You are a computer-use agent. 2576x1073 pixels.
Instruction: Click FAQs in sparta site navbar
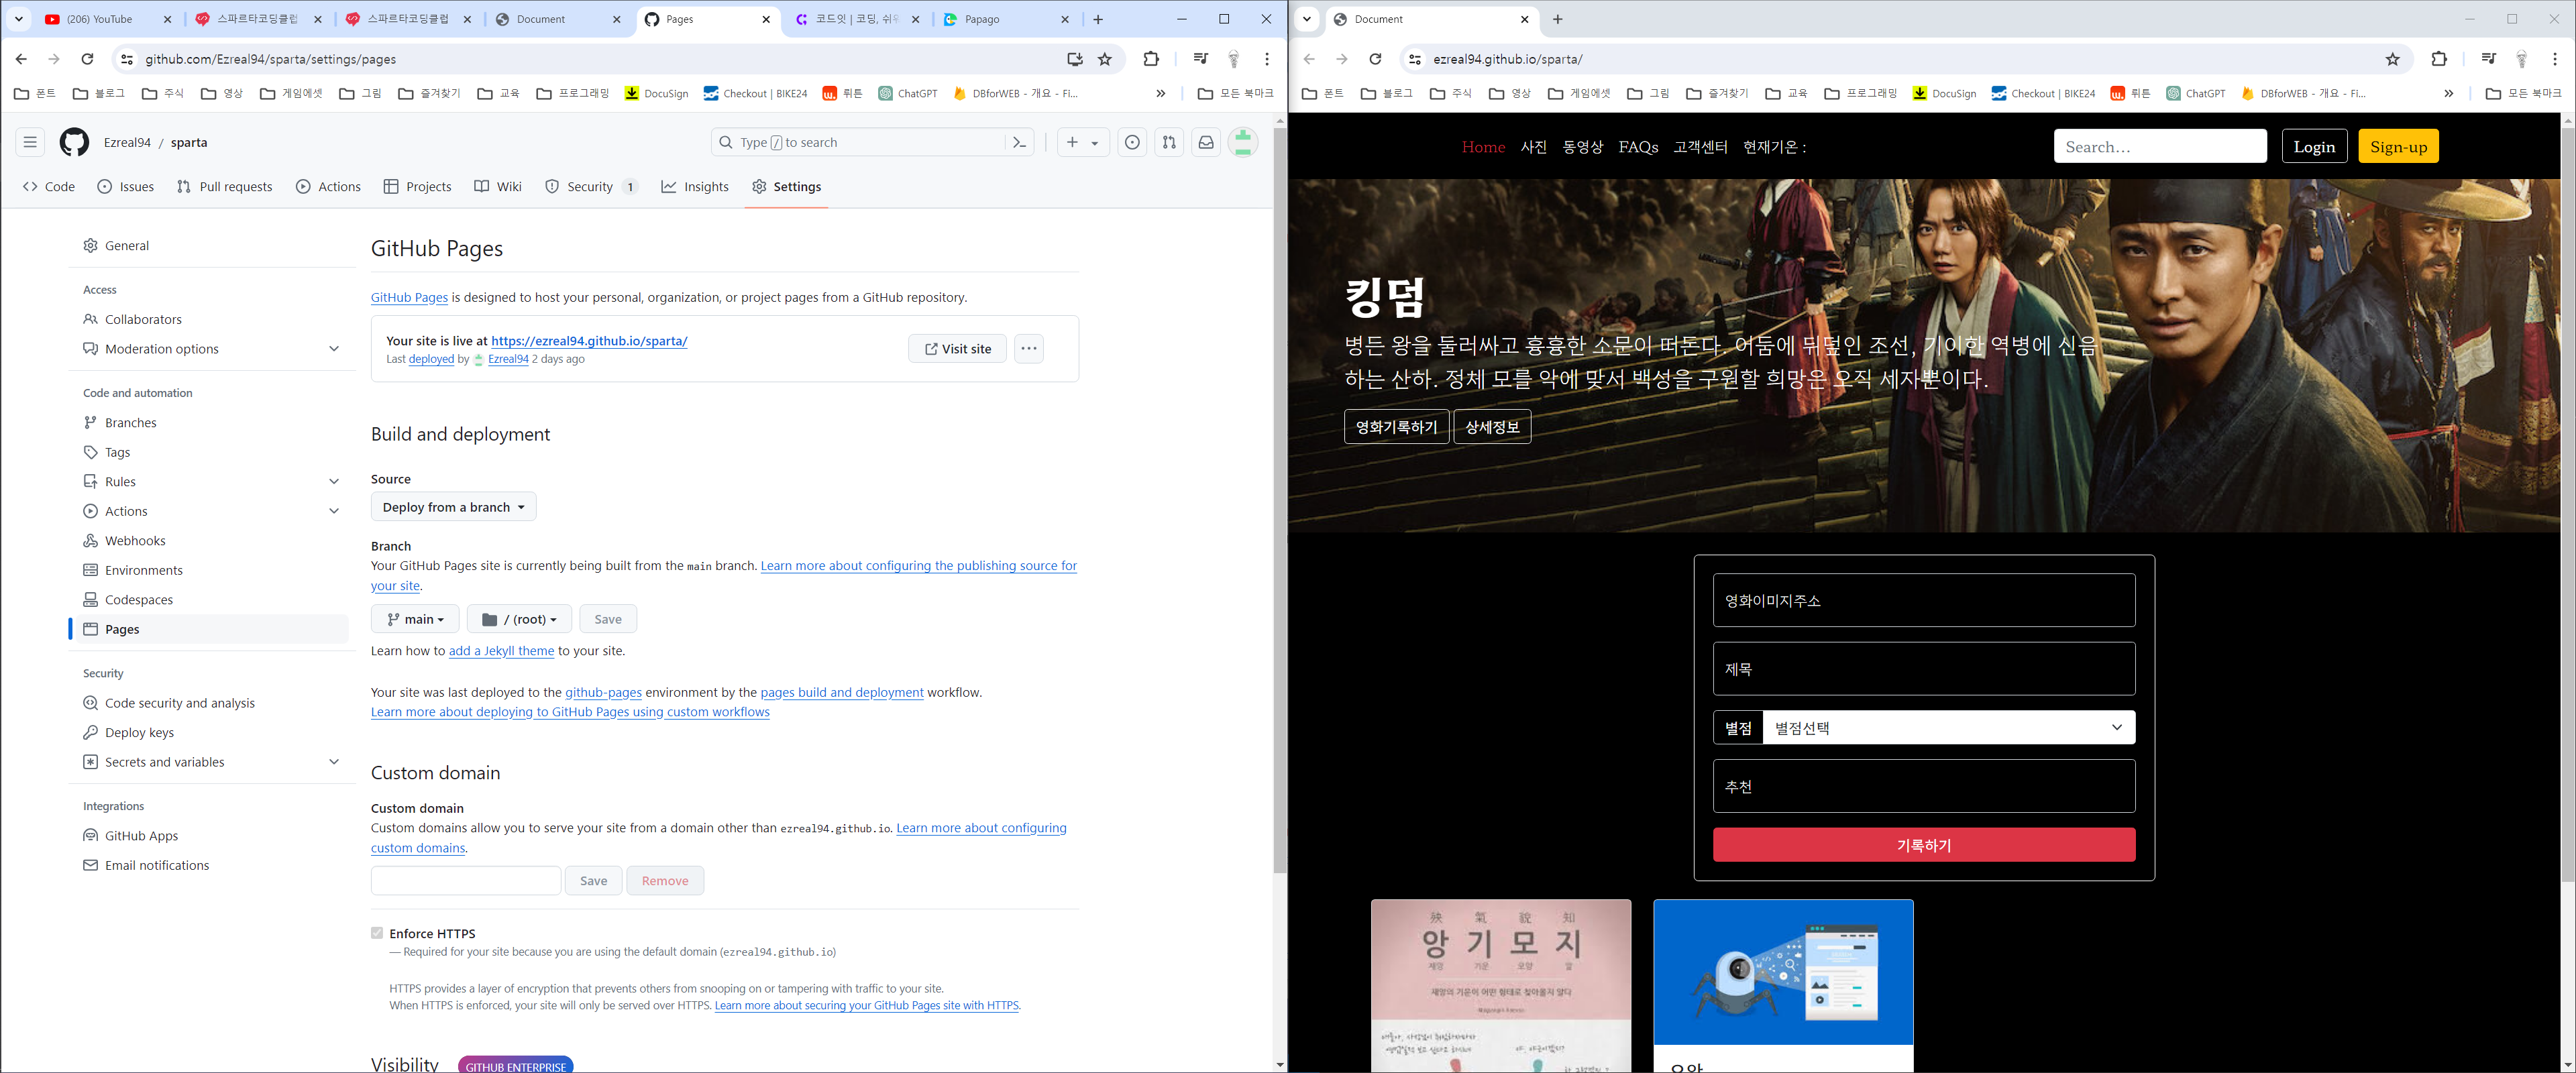pos(1638,147)
